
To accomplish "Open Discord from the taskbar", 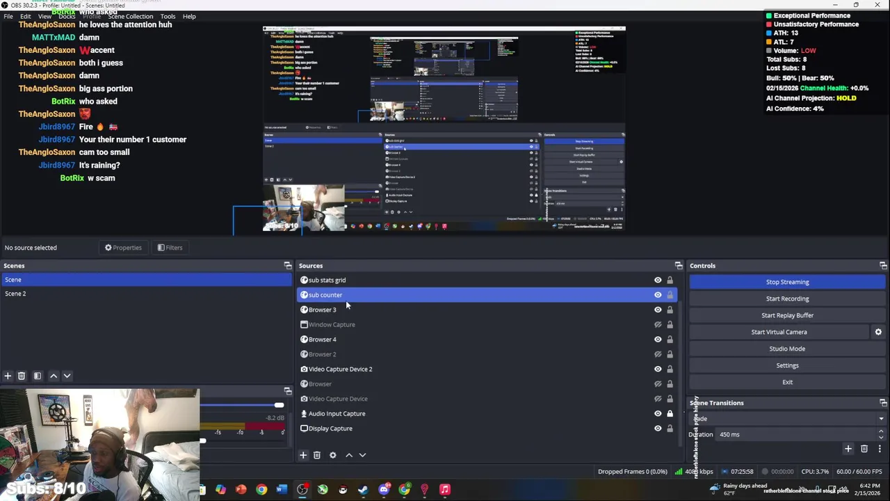I will pos(384,490).
